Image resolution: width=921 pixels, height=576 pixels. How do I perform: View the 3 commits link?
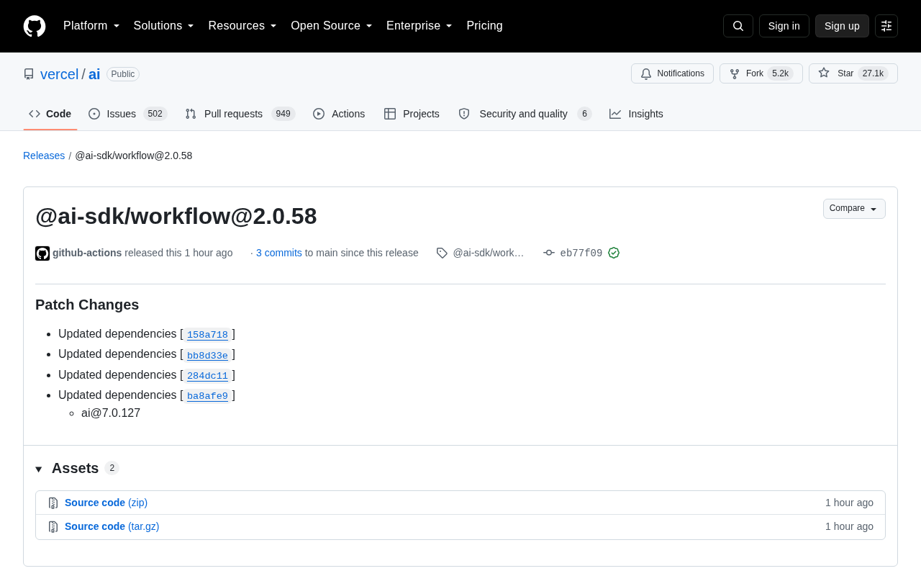click(279, 253)
